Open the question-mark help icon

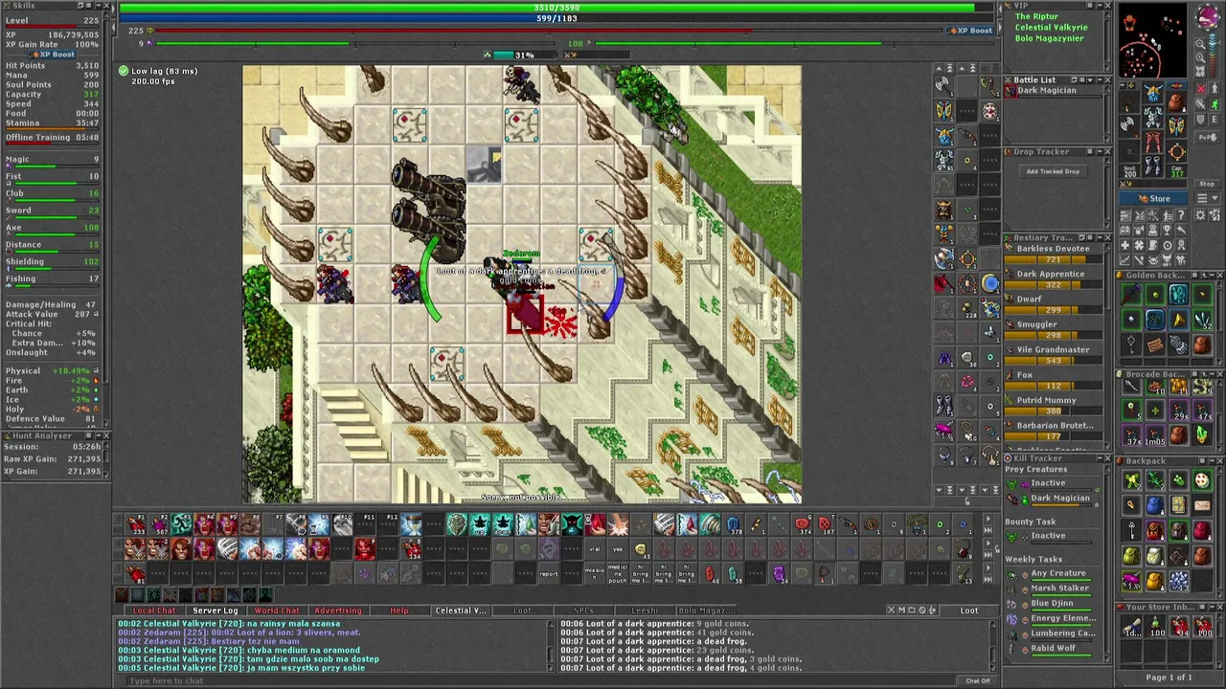1181,215
